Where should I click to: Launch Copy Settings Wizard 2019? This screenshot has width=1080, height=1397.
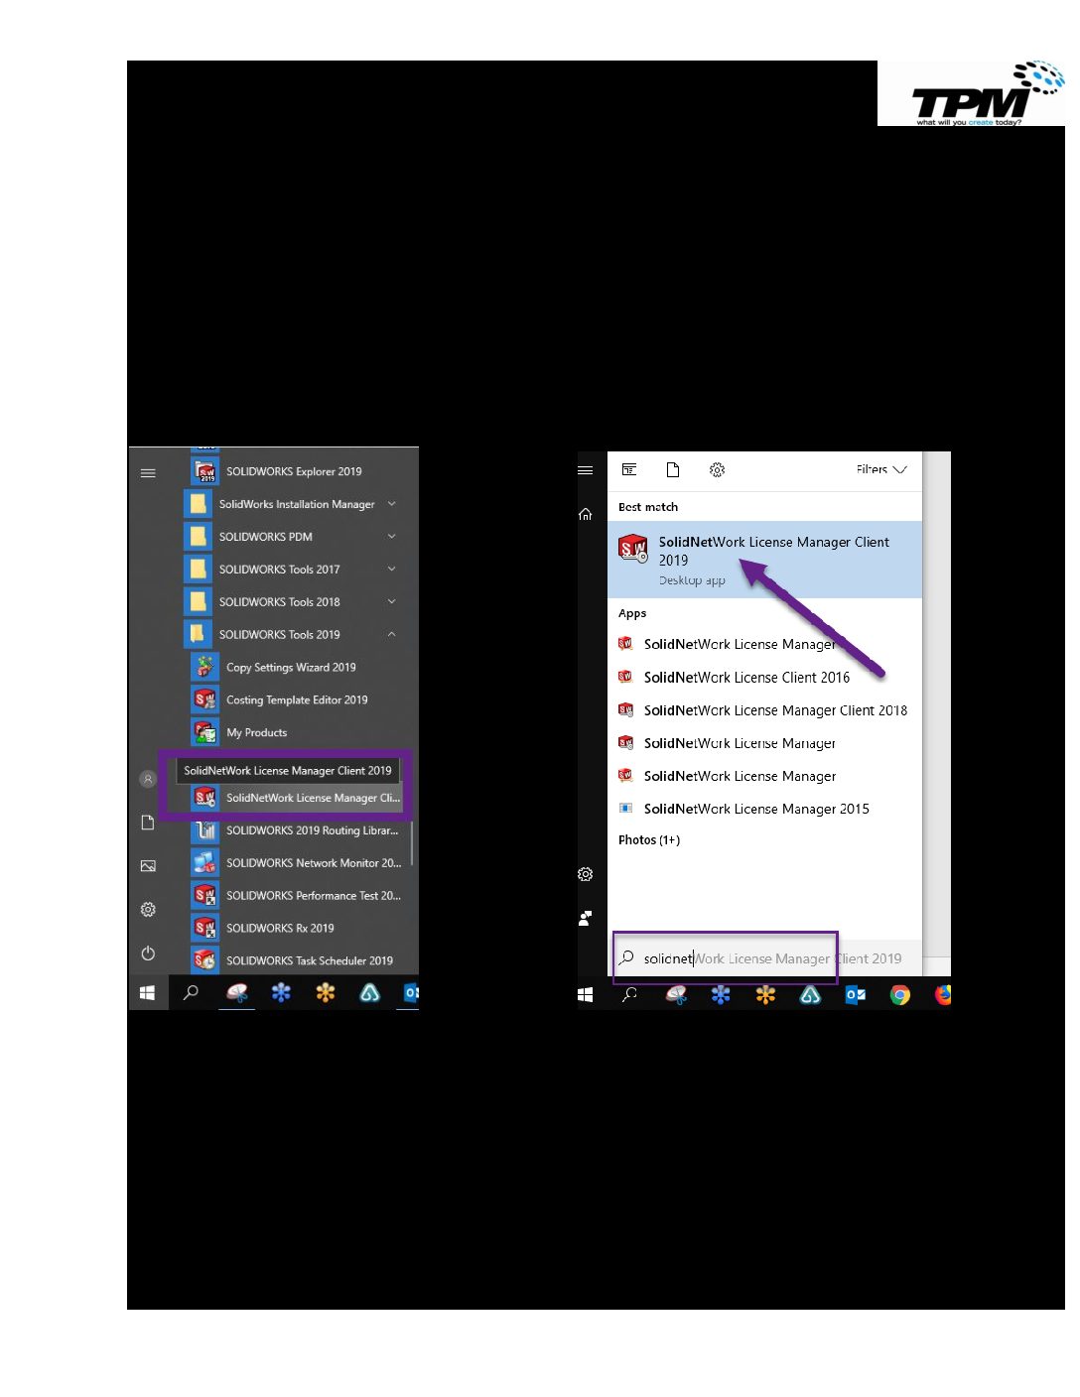pos(291,668)
